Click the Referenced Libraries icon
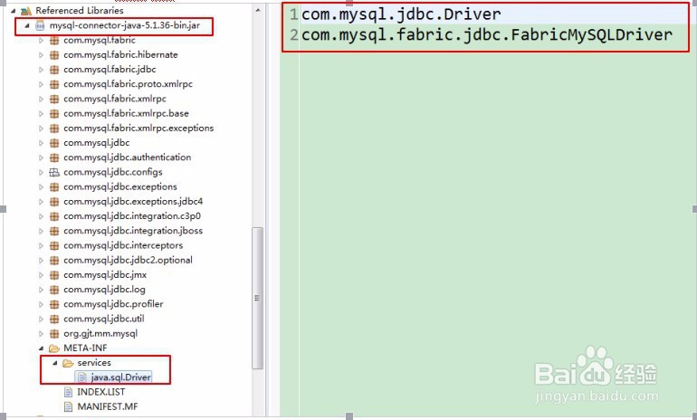 [x=26, y=11]
